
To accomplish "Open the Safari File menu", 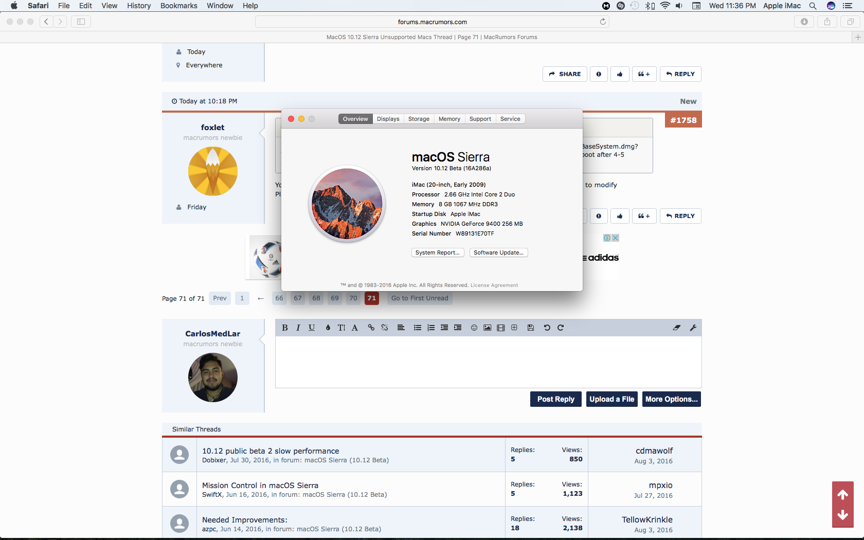I will [64, 6].
